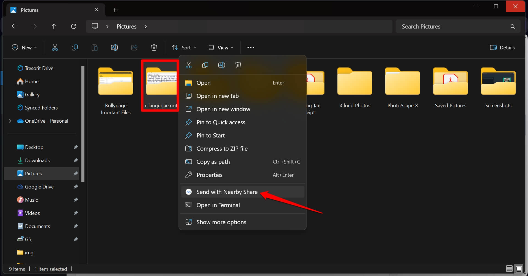
Task: Click the Search Pictures field
Action: (x=454, y=27)
